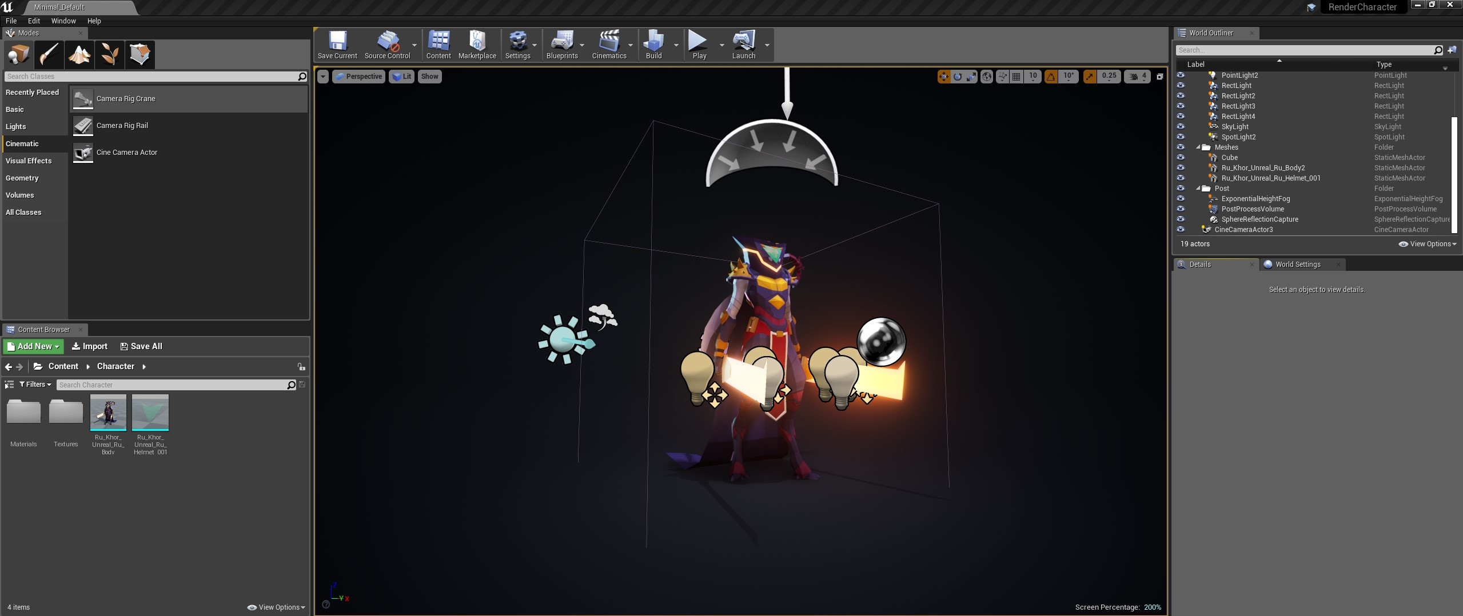Select the Paint mode brush icon
The height and width of the screenshot is (616, 1463).
[x=49, y=55]
